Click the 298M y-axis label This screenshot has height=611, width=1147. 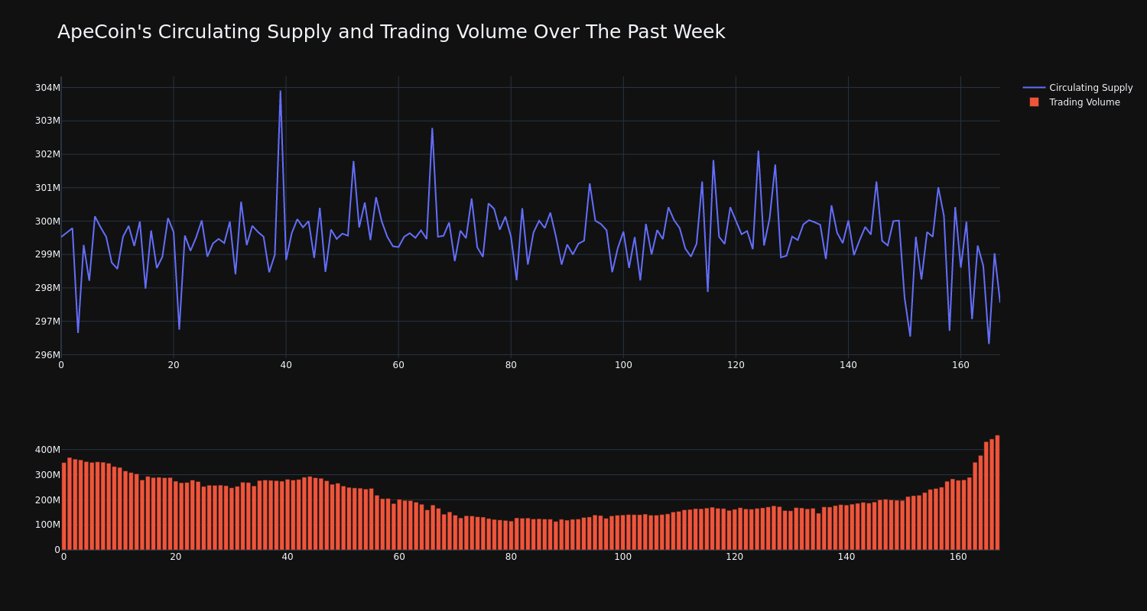[47, 288]
